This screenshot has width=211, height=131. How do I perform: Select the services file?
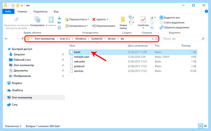click(x=133, y=71)
